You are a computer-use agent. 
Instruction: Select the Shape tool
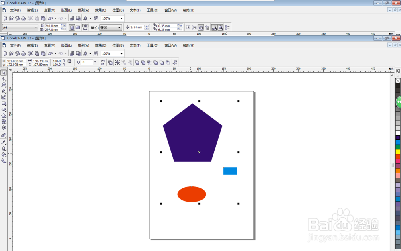click(x=4, y=79)
